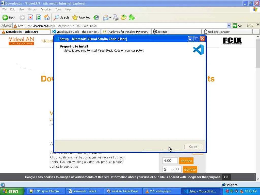Click the 5.00 dollar donation amount field
Screen dimensions: 260x195
[172, 169]
